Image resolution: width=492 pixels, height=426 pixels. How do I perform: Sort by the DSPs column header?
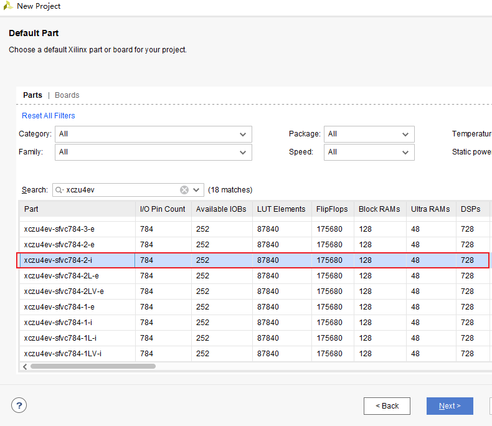tap(473, 209)
